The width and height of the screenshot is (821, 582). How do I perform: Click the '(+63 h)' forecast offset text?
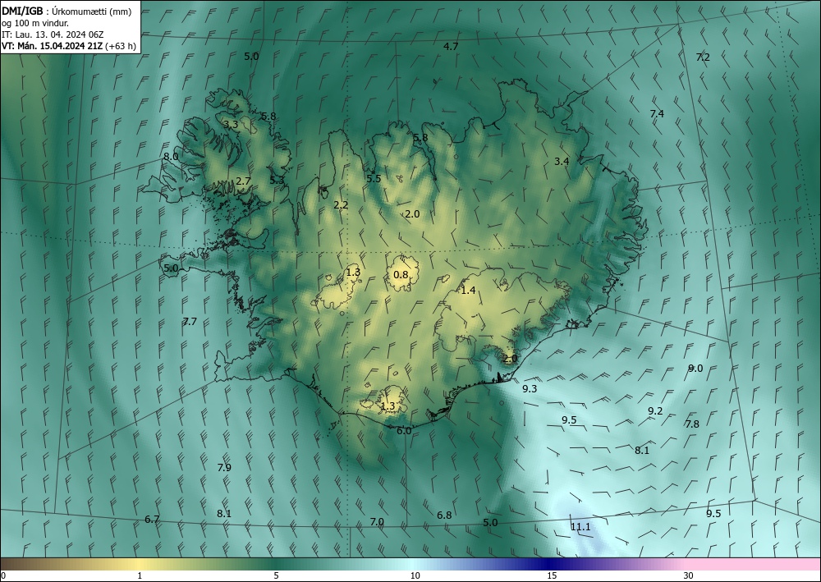(121, 46)
